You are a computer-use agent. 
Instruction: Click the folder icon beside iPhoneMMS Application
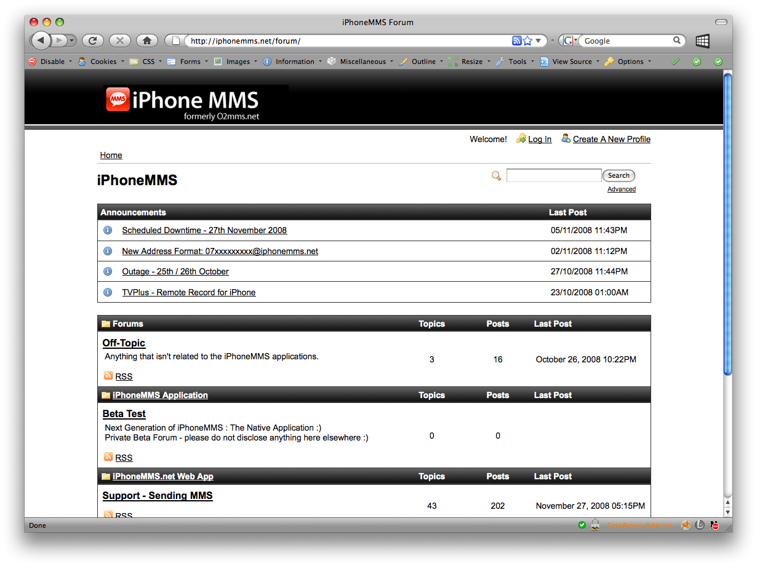tap(106, 395)
